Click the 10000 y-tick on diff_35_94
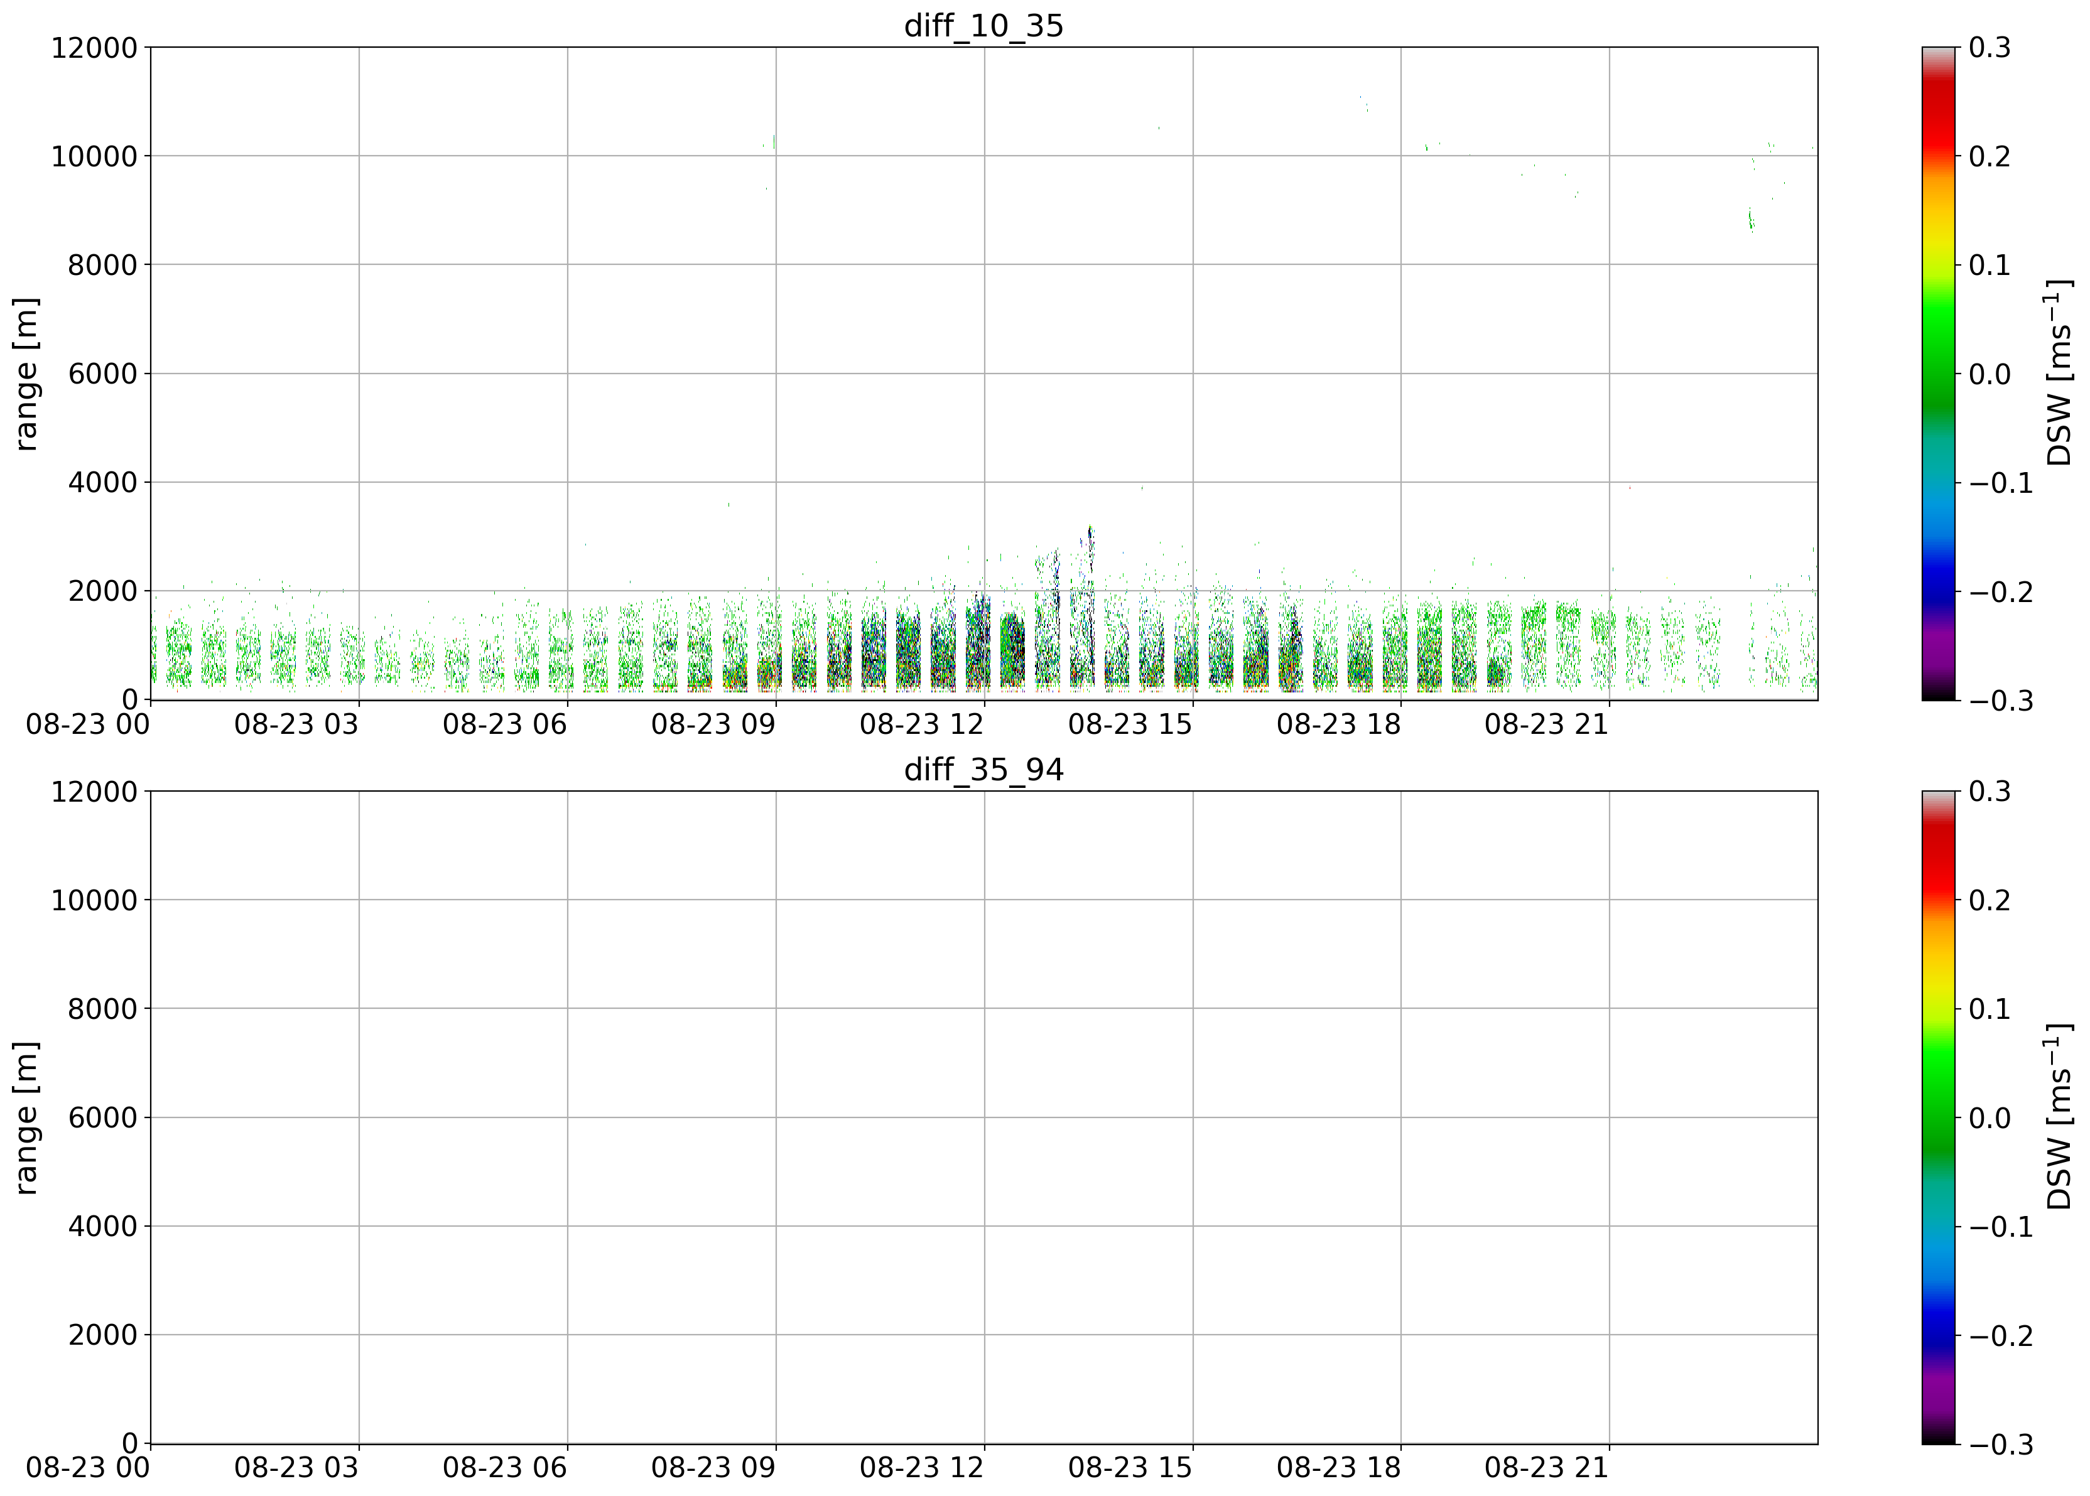The width and height of the screenshot is (2090, 1496). (94, 900)
